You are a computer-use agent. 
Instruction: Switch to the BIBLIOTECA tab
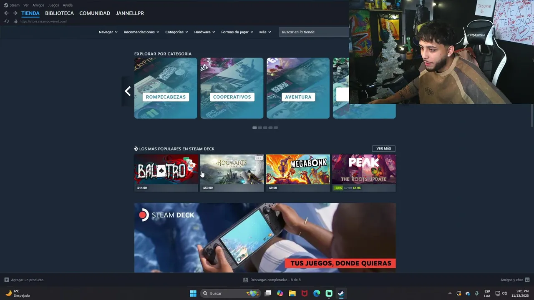click(x=59, y=13)
